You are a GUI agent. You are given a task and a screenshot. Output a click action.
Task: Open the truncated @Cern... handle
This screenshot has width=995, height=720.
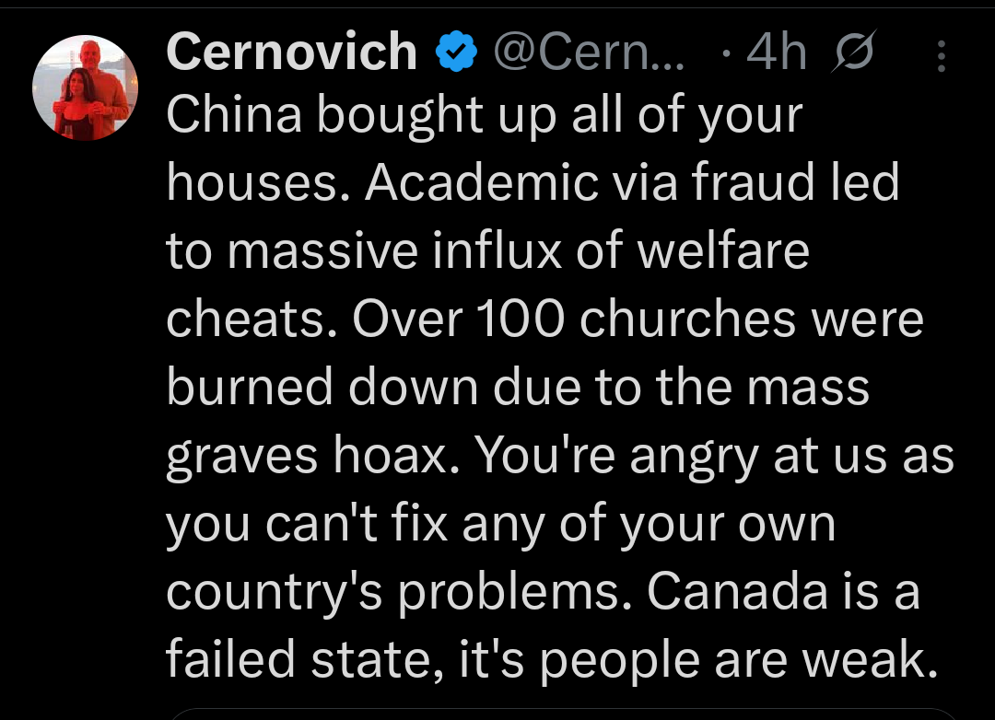[x=590, y=54]
